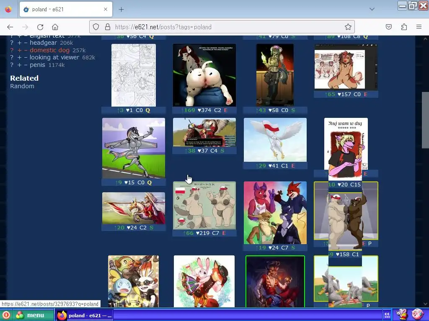
Task: Open the Save to Pocket button
Action: 389,27
